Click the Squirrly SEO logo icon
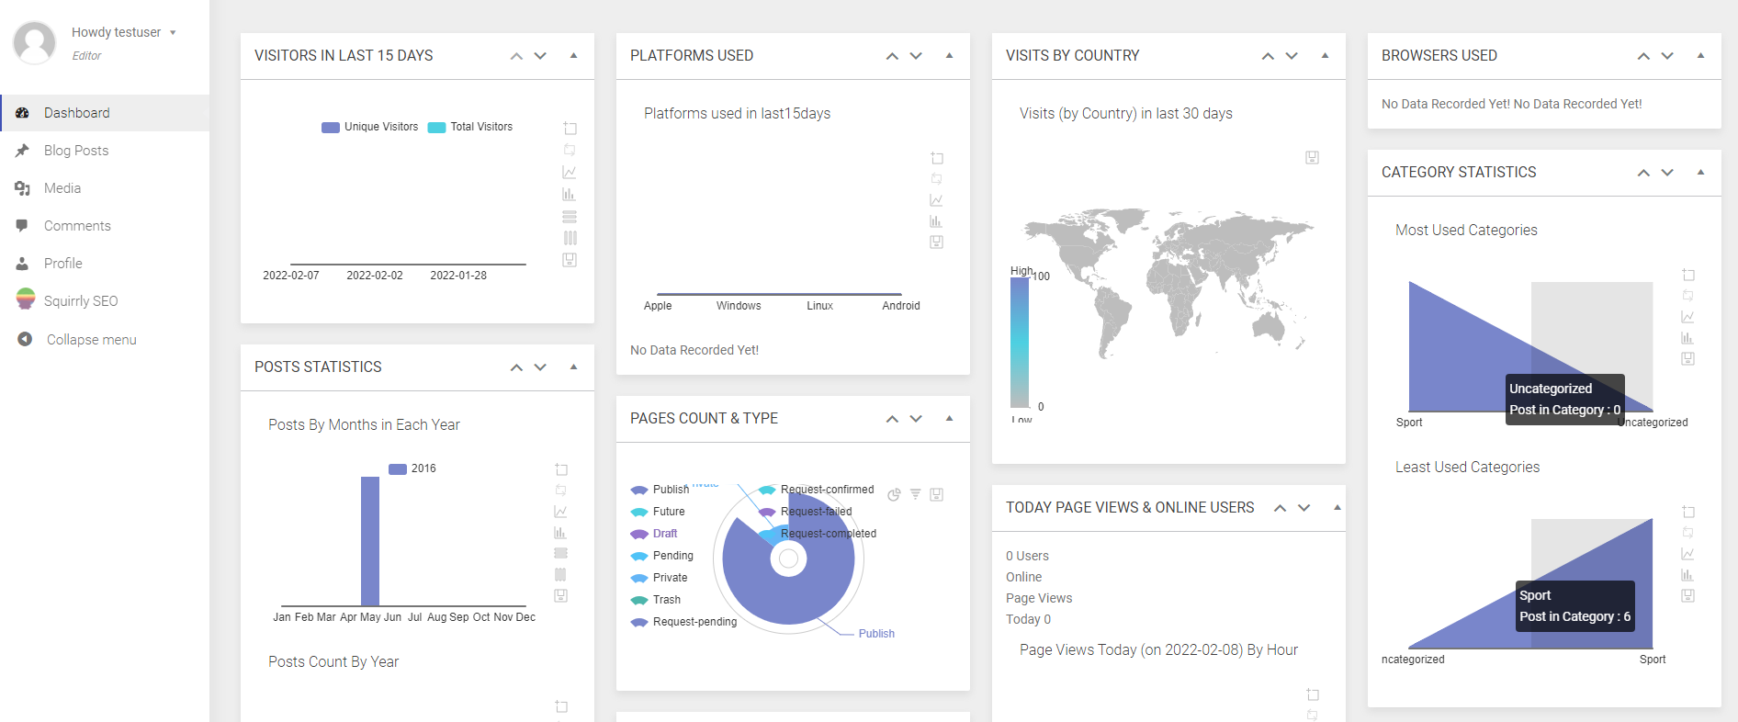 (26, 299)
